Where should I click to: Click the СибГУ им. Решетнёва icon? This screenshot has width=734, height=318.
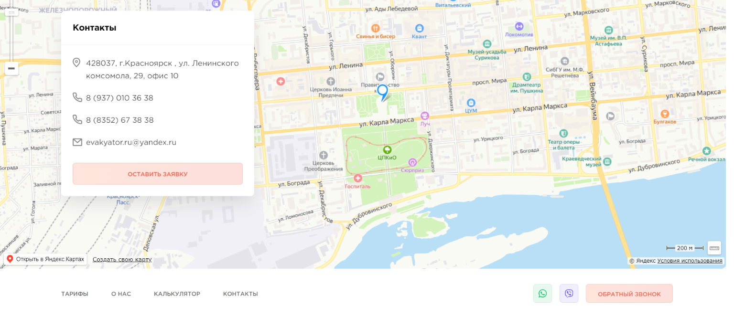pyautogui.click(x=565, y=61)
